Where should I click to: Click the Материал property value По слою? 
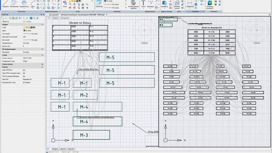point(26,52)
